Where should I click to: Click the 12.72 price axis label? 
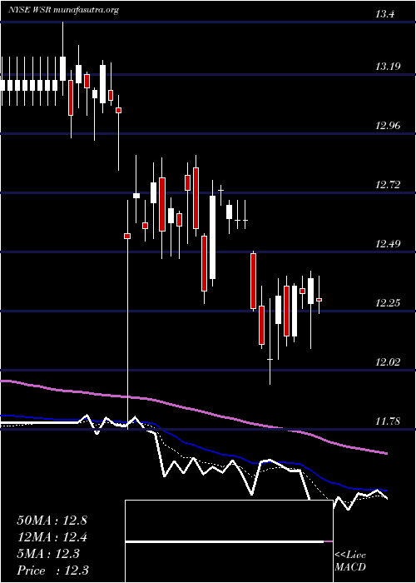[x=389, y=184]
